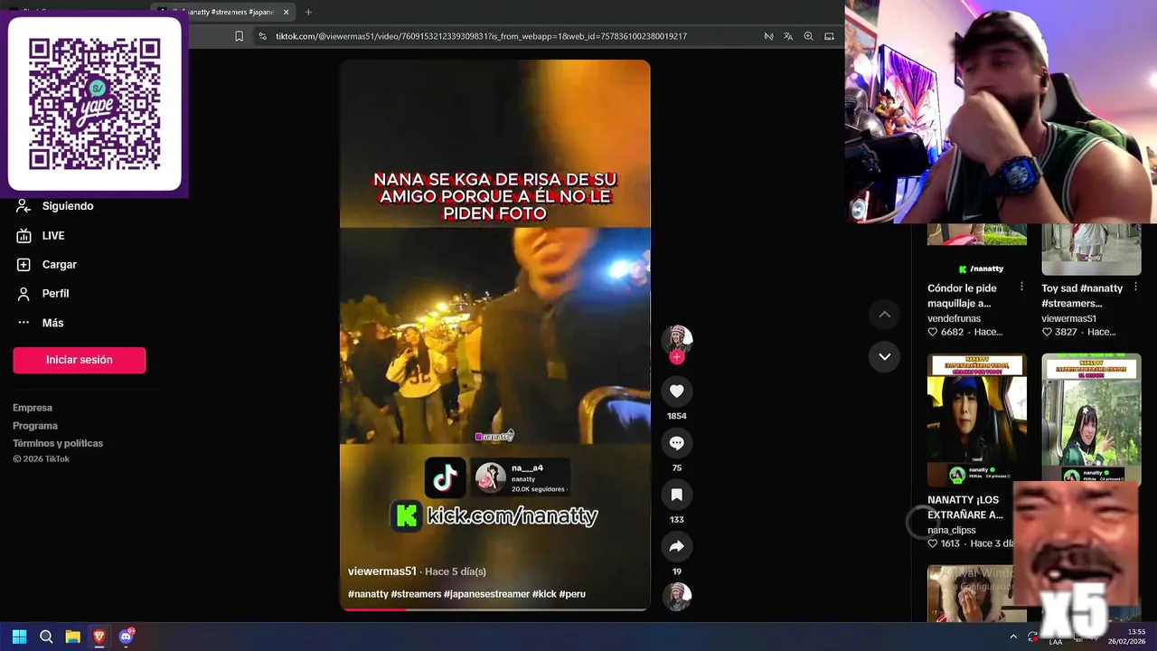Click the 6682 likes count on Cóndor video
The image size is (1157, 651).
point(952,332)
